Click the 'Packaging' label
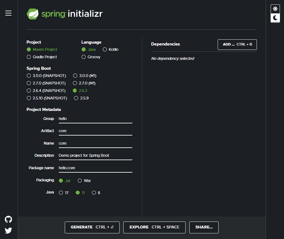Screen dimensions: 284x239 click(x=45, y=180)
